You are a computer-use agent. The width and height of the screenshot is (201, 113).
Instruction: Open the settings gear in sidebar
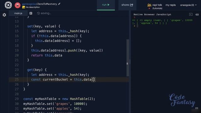coord(4,15)
